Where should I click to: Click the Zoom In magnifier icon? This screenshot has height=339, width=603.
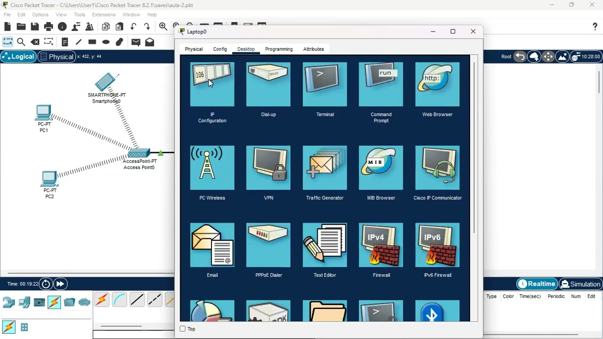[163, 27]
